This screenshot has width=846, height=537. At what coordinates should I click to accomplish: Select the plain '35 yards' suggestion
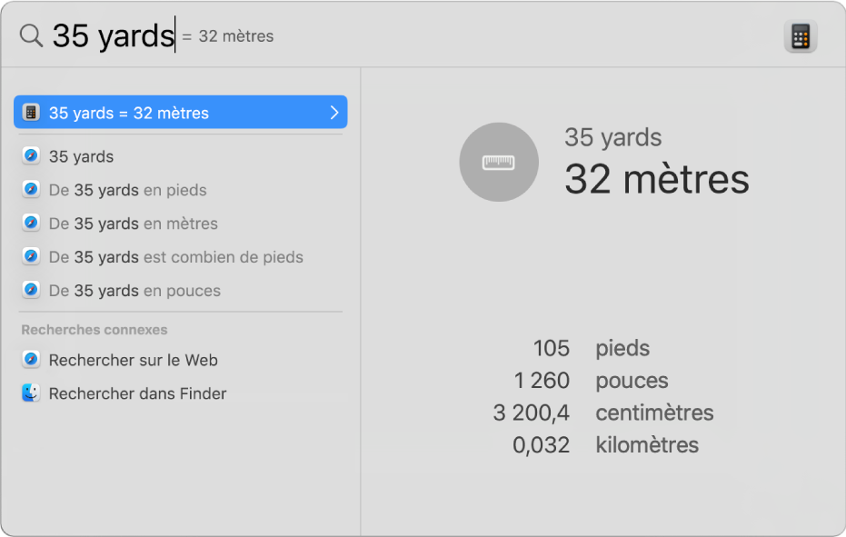[82, 155]
